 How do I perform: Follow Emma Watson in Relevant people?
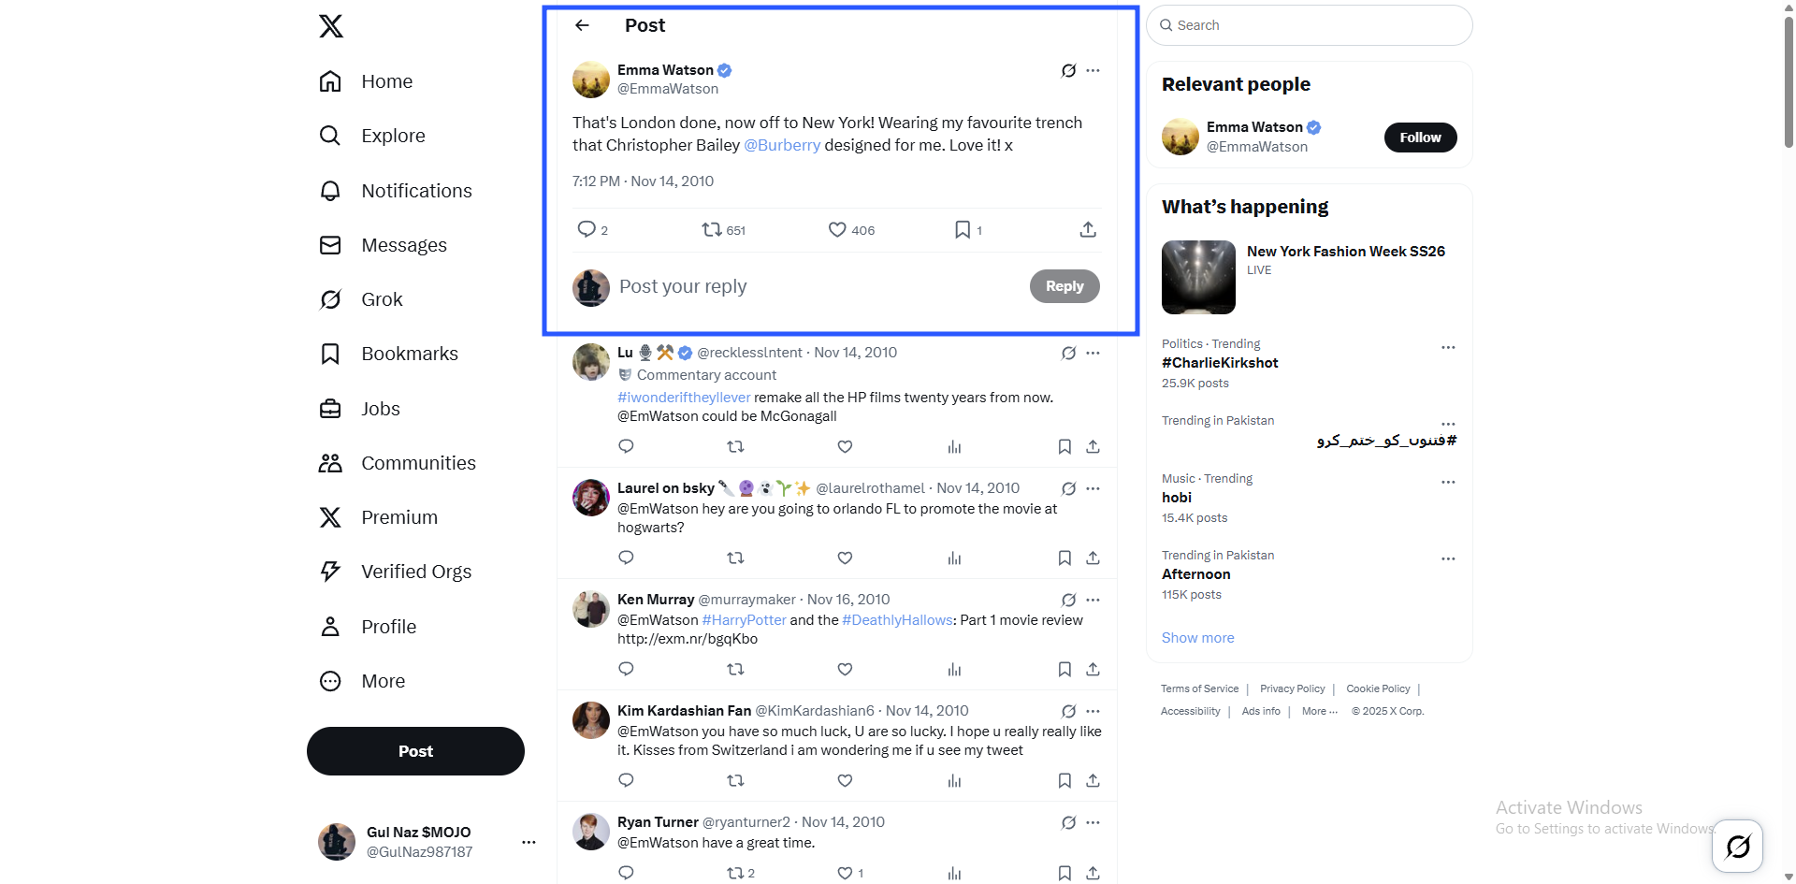[1420, 138]
